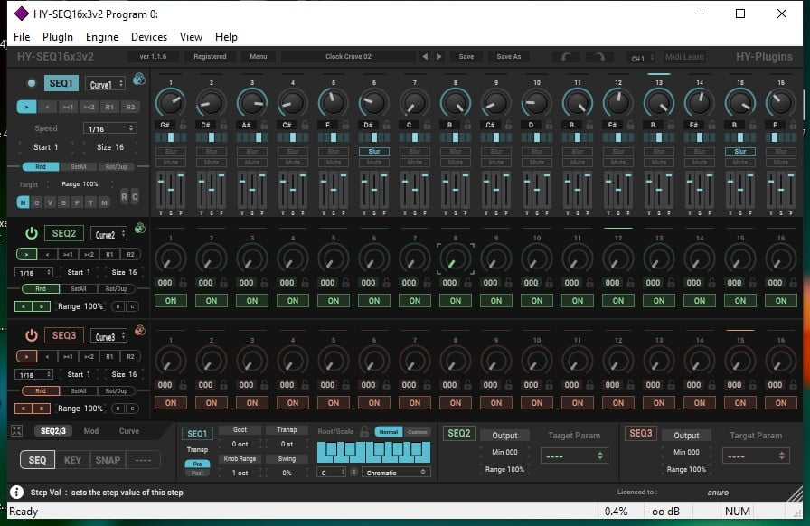The width and height of the screenshot is (810, 526).
Task: Open the Engine menu
Action: tap(102, 37)
